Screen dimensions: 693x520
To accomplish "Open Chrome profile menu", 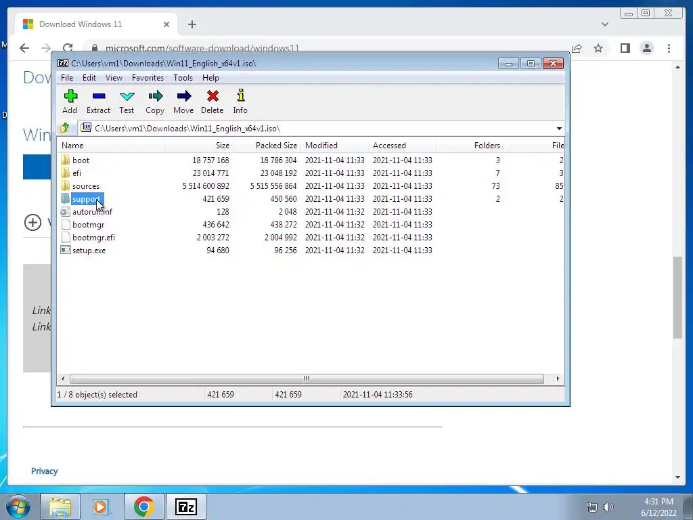I will click(x=647, y=48).
